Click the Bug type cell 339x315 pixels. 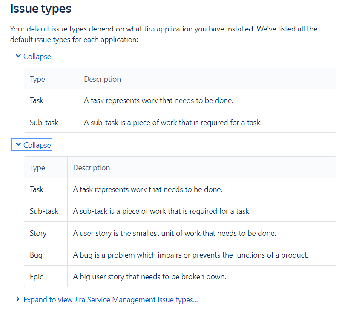point(36,255)
